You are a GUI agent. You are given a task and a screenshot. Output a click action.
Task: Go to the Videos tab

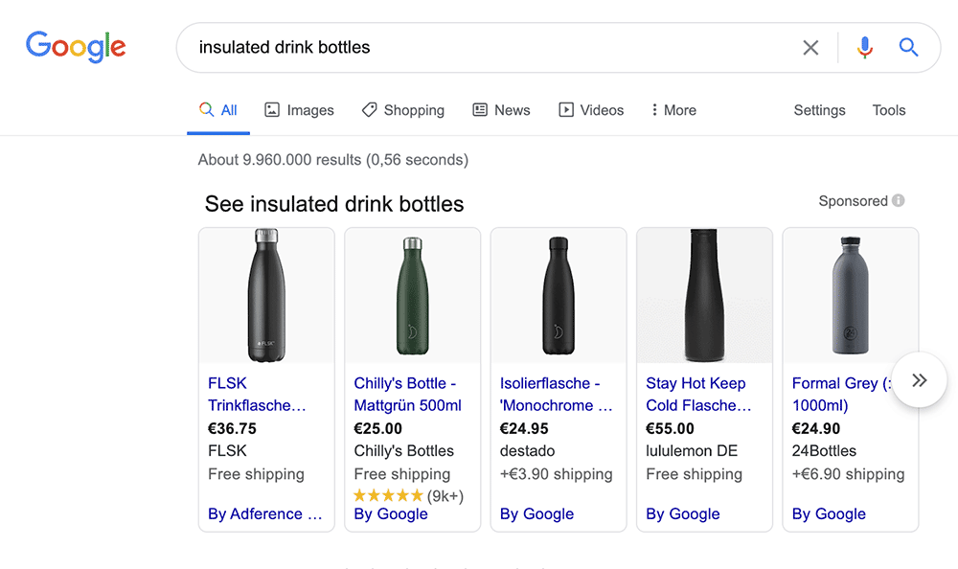(x=591, y=110)
